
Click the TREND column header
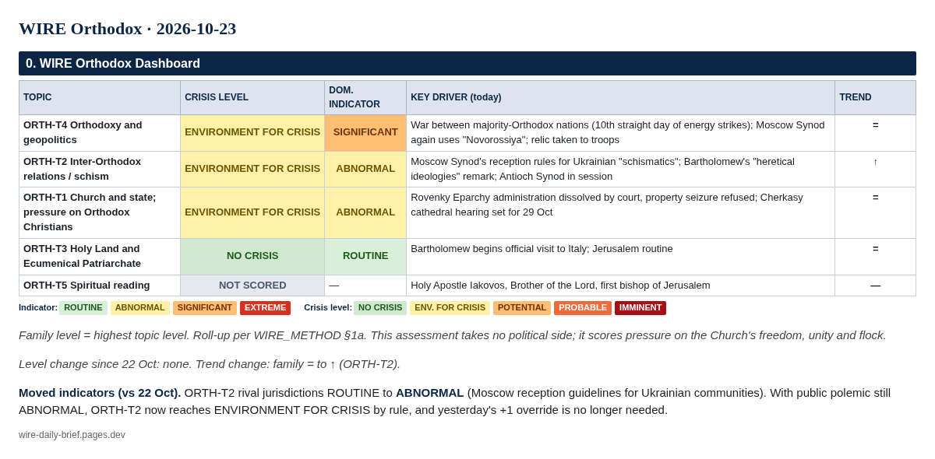[x=875, y=97]
